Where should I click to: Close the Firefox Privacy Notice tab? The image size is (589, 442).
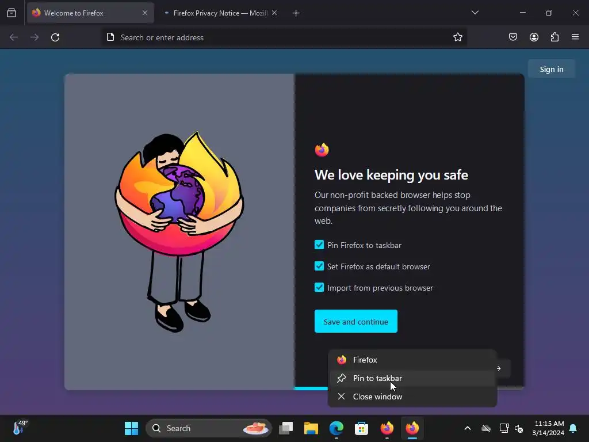tap(274, 13)
